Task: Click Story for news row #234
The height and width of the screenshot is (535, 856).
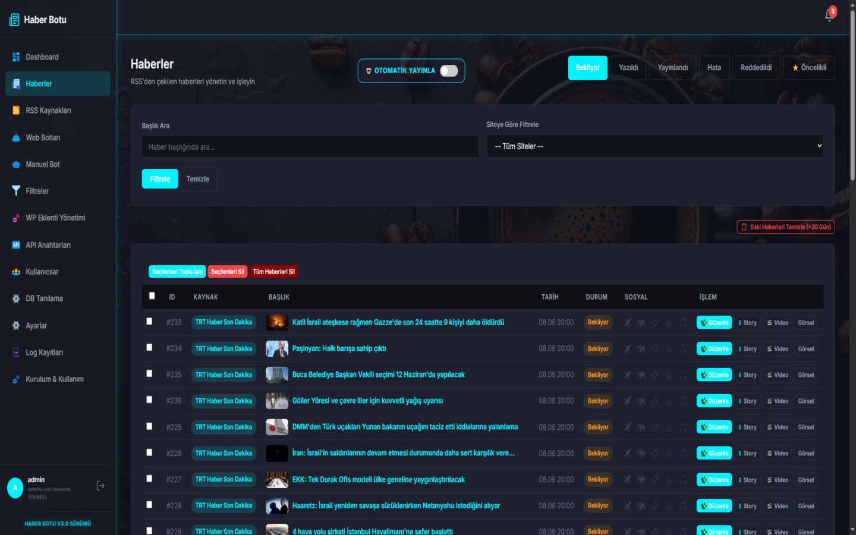Action: pos(747,349)
